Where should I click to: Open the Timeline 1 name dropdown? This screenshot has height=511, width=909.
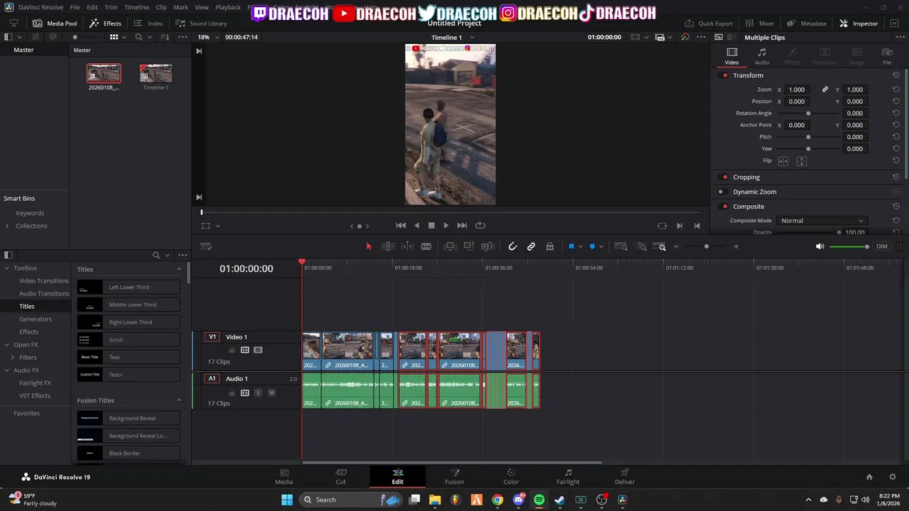point(452,37)
